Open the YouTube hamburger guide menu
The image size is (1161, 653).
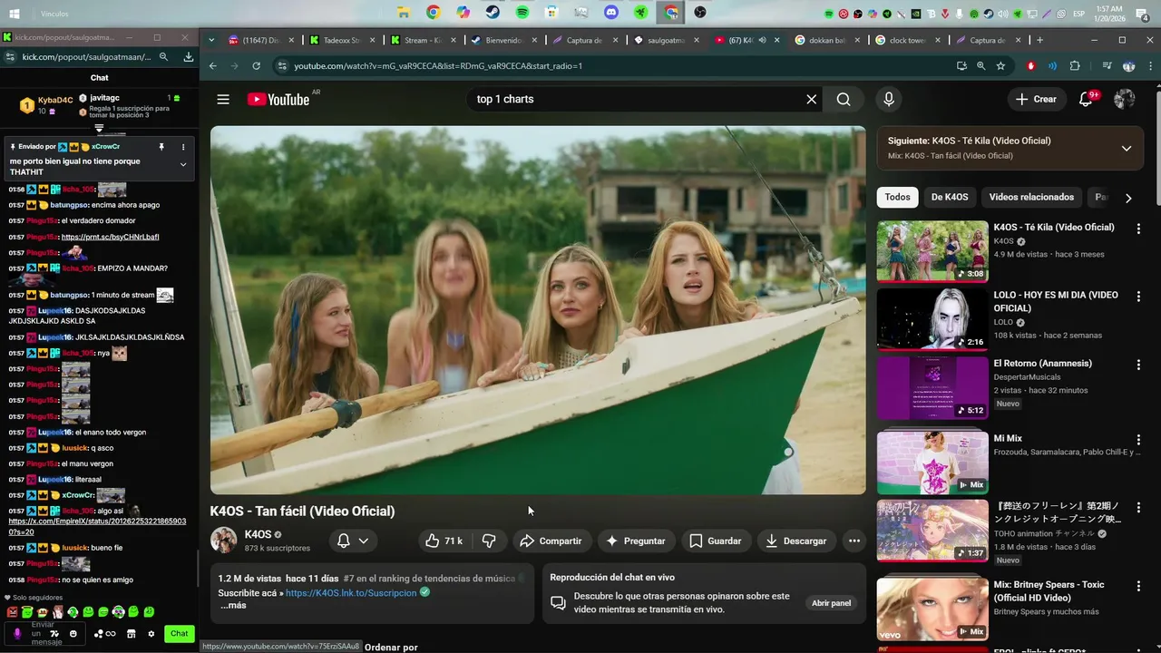223,99
